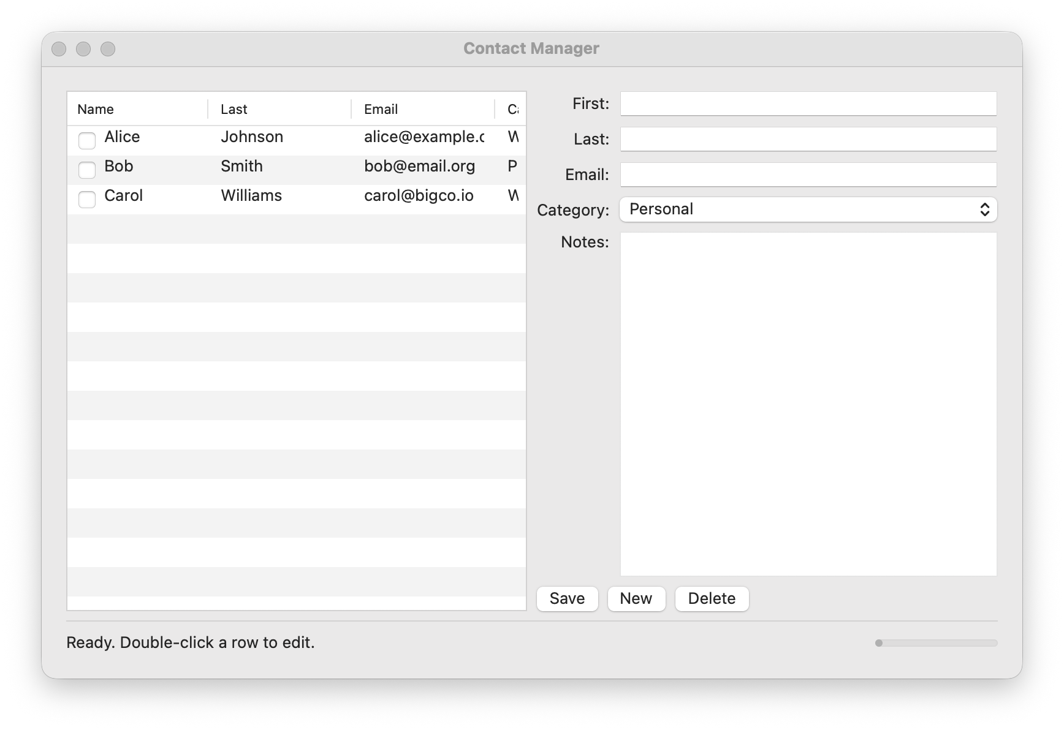Select the Williams last name cell
This screenshot has width=1064, height=730.
click(x=251, y=196)
